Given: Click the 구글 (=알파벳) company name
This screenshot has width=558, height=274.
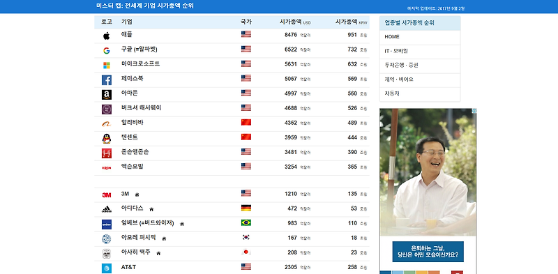Looking at the screenshot, I should 139,49.
